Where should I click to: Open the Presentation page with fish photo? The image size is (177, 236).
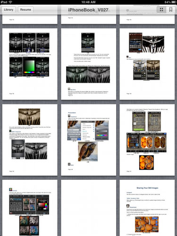click(x=88, y=140)
